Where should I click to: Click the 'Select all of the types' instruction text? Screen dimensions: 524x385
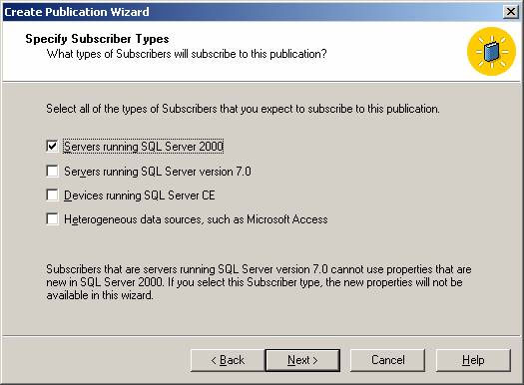point(243,109)
